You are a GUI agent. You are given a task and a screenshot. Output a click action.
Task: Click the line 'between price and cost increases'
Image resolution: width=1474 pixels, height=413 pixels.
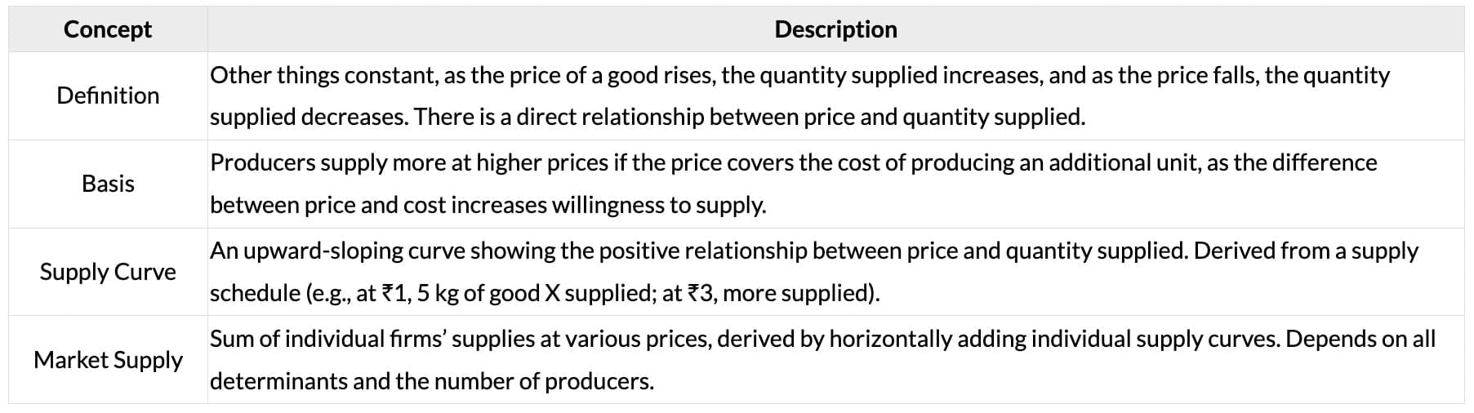[x=488, y=205]
